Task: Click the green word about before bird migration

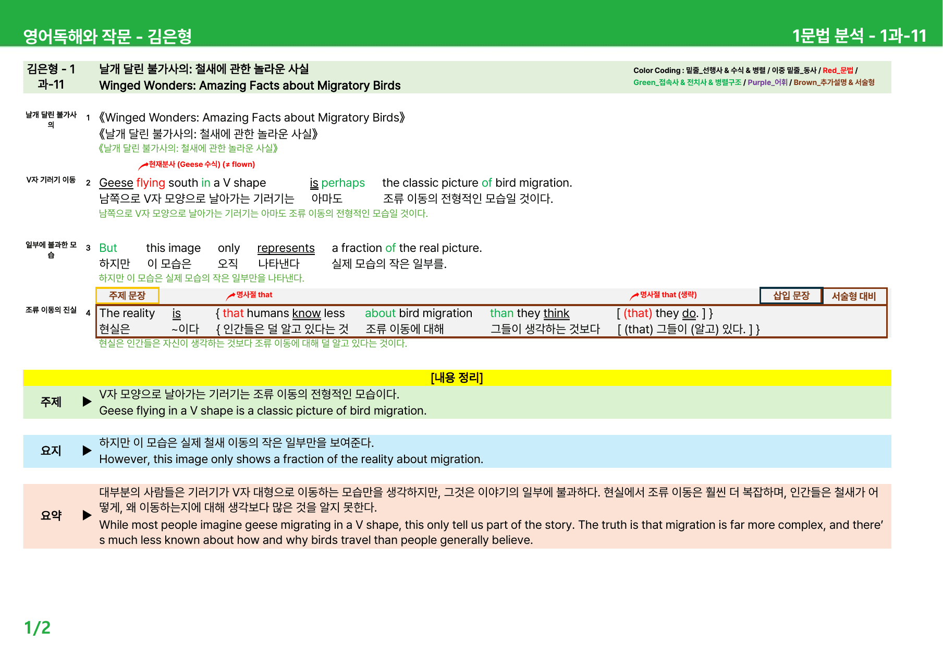Action: click(x=380, y=313)
